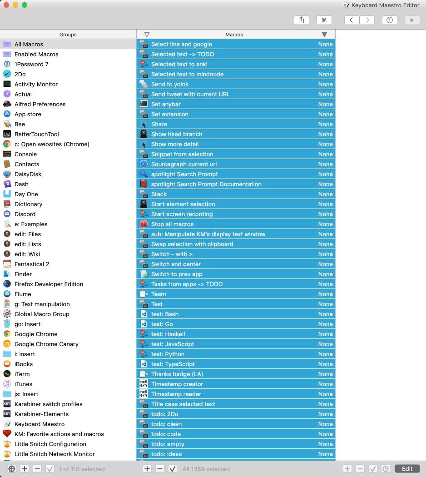Select the Day One group
The image size is (426, 477).
pos(68,194)
